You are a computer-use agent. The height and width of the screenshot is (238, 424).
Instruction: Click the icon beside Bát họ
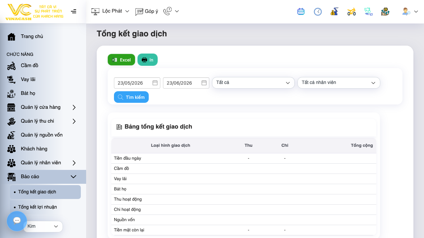pyautogui.click(x=12, y=93)
